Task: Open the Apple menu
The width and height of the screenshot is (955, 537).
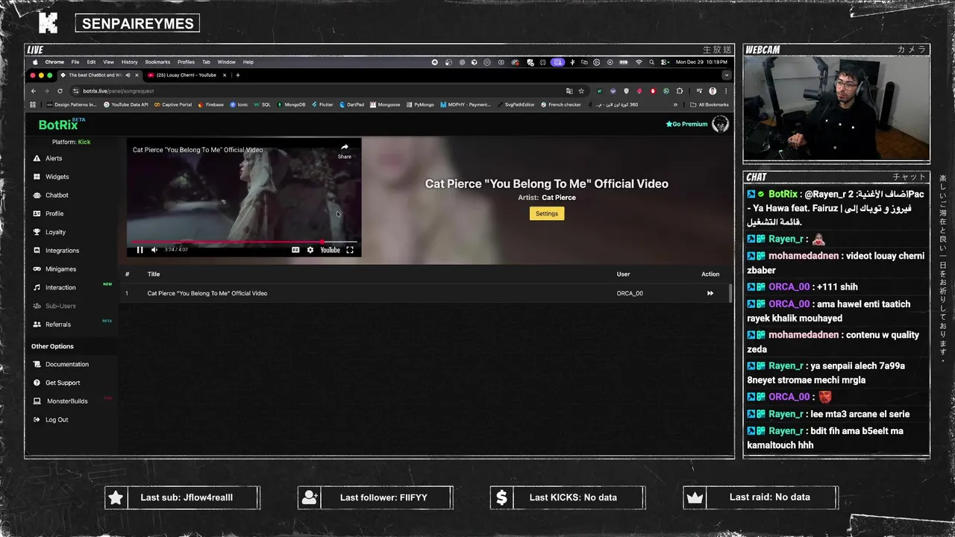Action: (35, 62)
